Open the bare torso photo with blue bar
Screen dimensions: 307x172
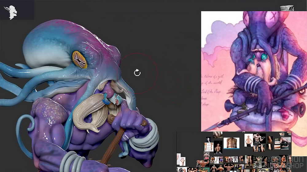click(231, 143)
